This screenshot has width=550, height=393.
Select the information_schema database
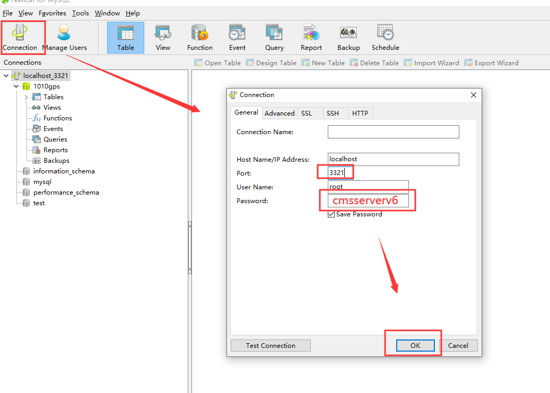(x=64, y=171)
